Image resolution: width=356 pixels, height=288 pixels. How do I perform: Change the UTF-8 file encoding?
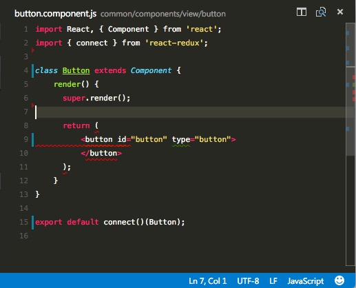[x=248, y=281]
